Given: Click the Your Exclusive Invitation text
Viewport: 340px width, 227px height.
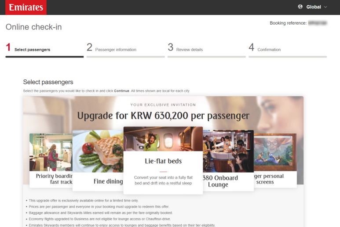Looking at the screenshot, I should pyautogui.click(x=163, y=105).
